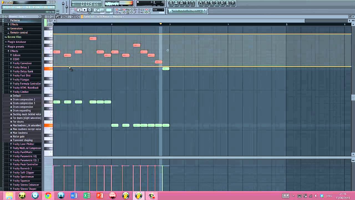Click the Pause transport button
Screen dimensions: 355x200
click(x=79, y=10)
